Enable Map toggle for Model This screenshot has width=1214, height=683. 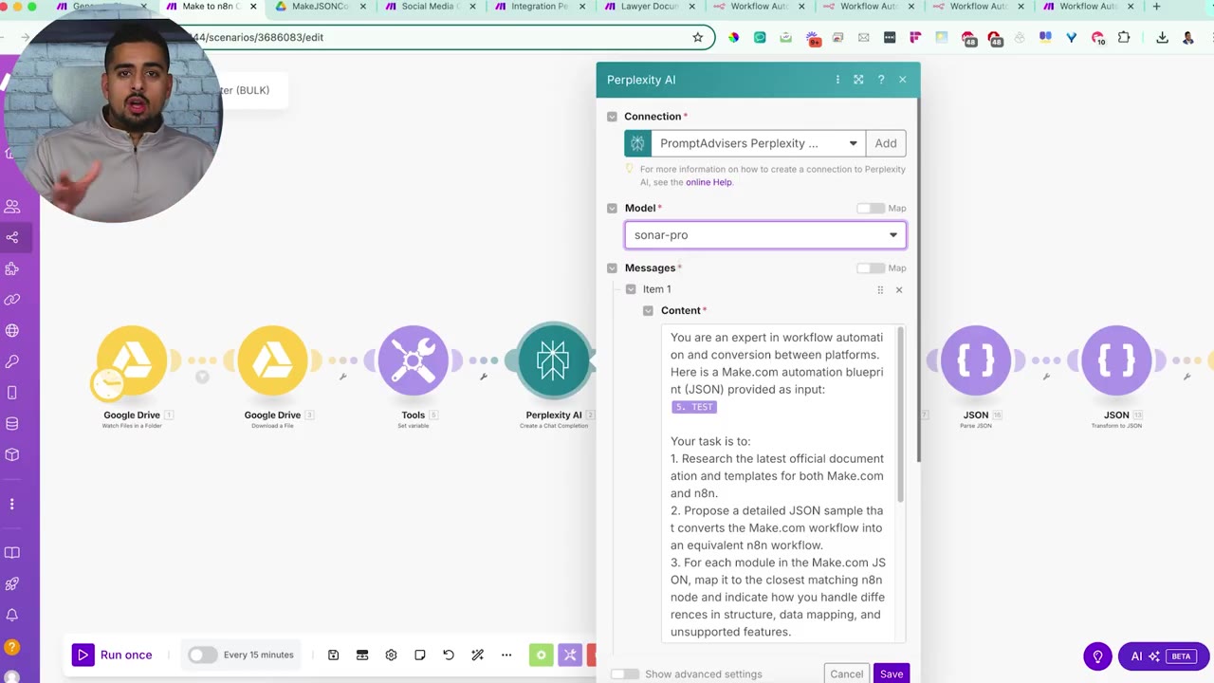870,209
